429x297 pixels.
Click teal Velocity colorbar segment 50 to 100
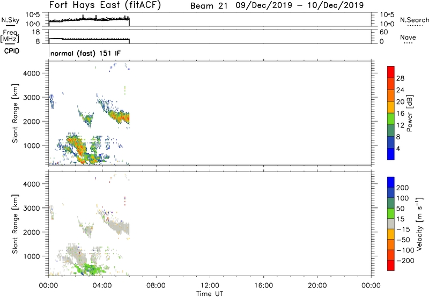391,203
